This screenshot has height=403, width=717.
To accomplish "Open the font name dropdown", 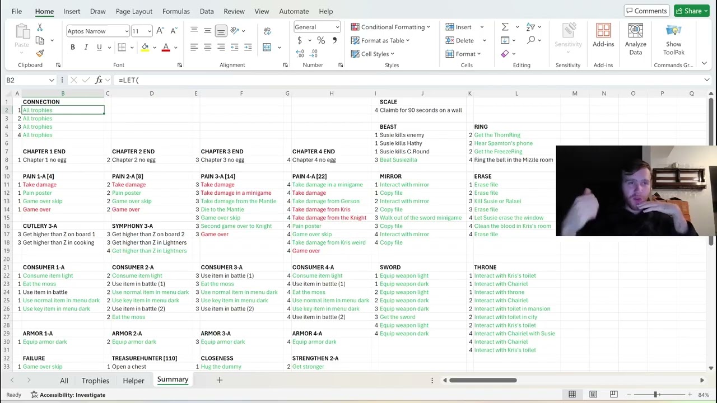I will pyautogui.click(x=127, y=31).
